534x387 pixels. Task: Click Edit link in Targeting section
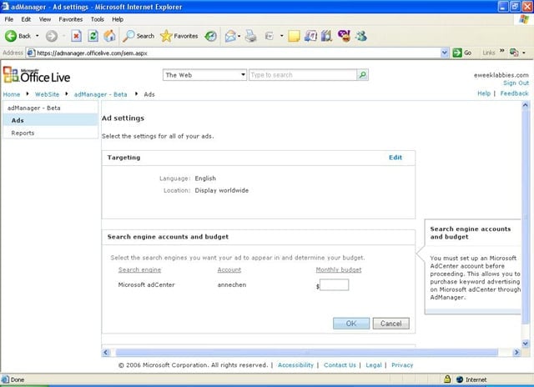click(x=395, y=158)
